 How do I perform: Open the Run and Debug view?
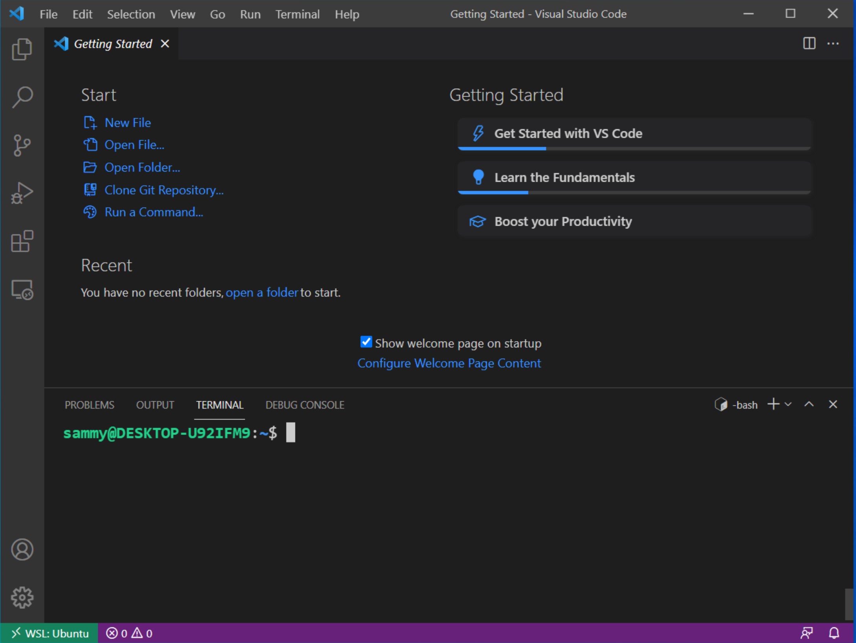(22, 194)
